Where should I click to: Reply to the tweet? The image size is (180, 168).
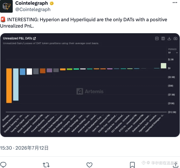coord(3,165)
